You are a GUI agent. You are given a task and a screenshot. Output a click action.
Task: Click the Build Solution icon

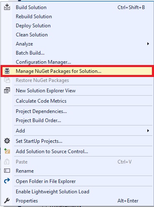point(7,7)
